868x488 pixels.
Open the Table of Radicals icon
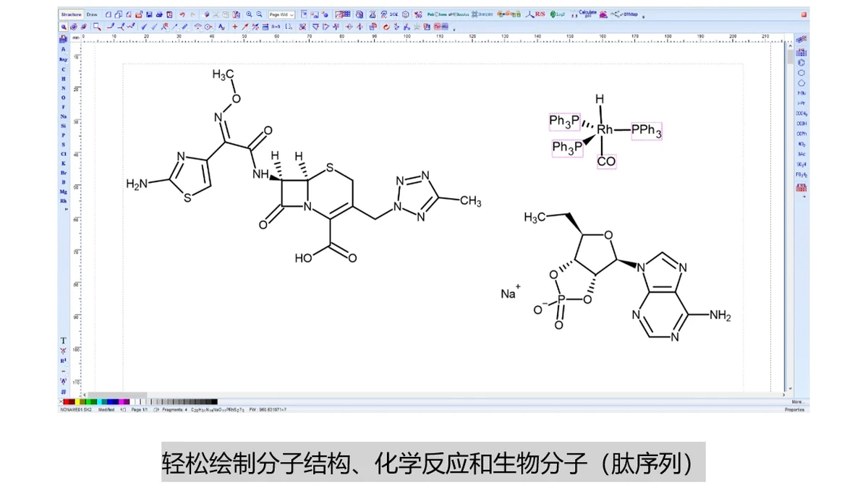point(801,53)
